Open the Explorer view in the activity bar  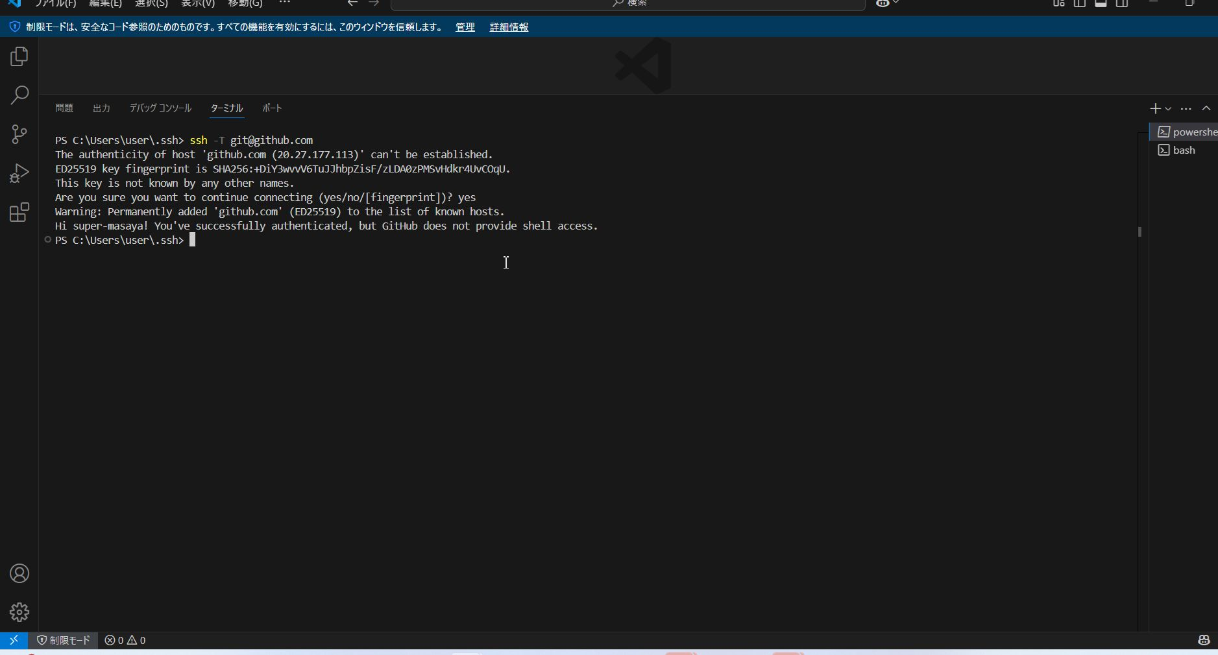(x=19, y=56)
